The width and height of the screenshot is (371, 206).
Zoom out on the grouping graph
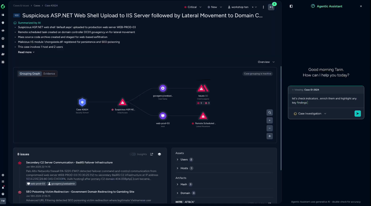pyautogui.click(x=270, y=128)
